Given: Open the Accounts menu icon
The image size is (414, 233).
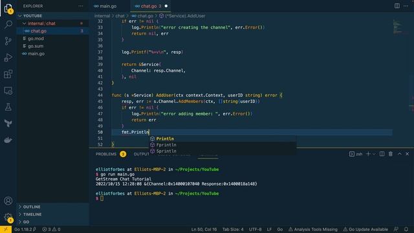Looking at the screenshot, I should point(8,201).
